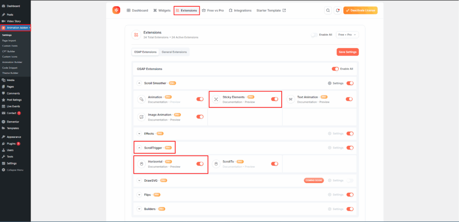
Task: Open the Widgets tab in top navigation
Action: click(162, 10)
